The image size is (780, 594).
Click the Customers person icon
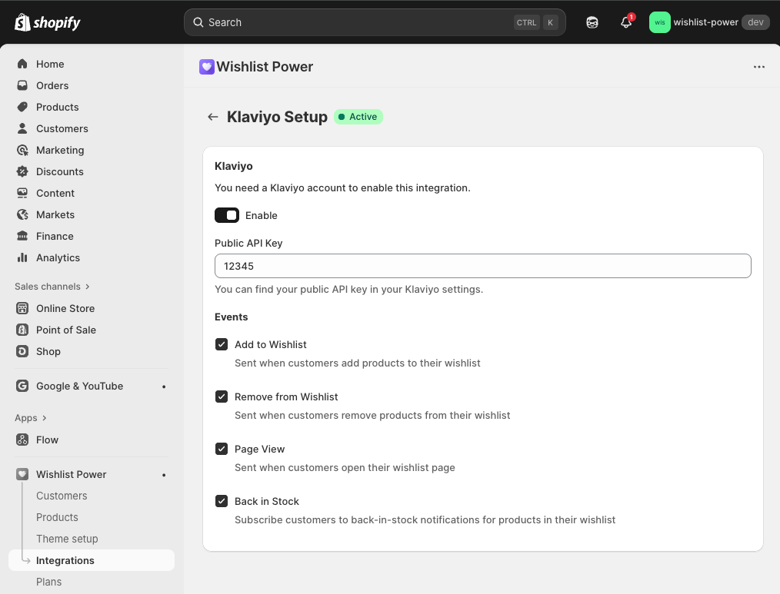click(x=22, y=128)
